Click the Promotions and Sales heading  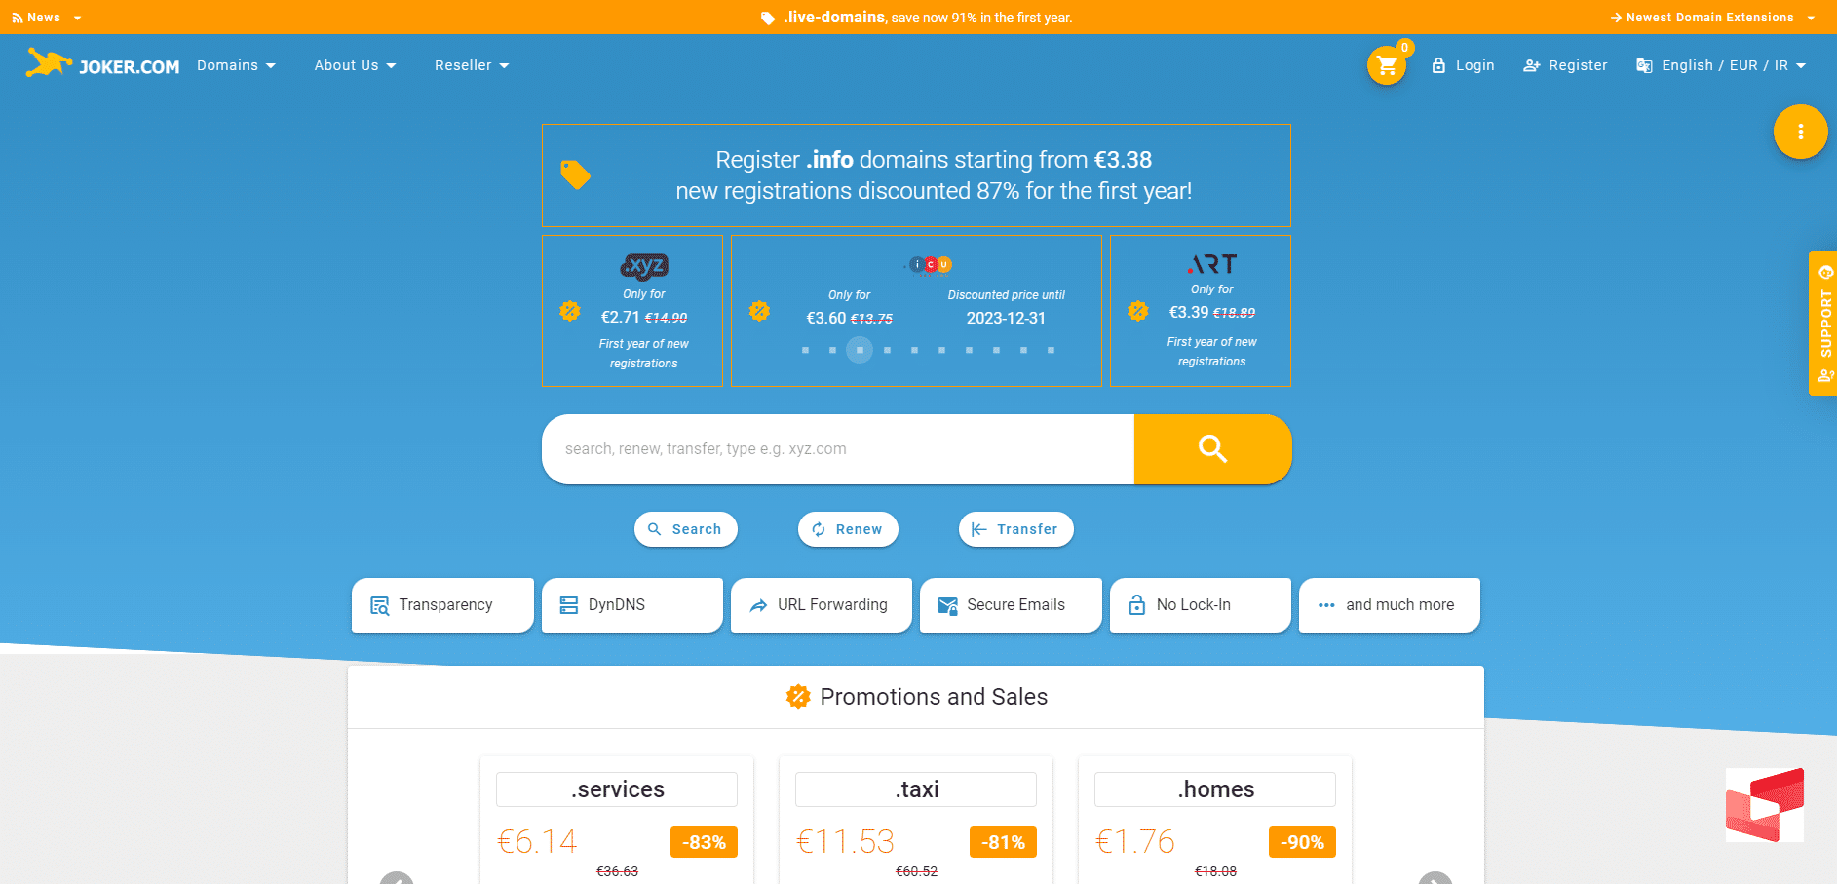click(x=934, y=696)
